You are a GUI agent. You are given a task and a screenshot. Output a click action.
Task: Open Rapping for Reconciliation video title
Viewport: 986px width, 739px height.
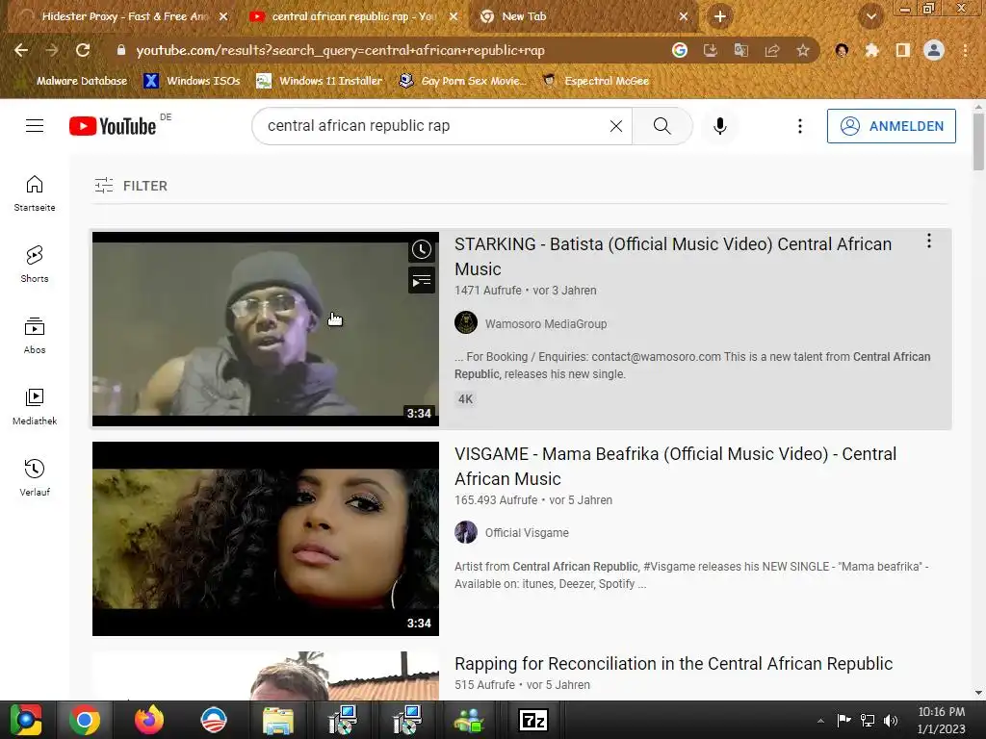673,664
